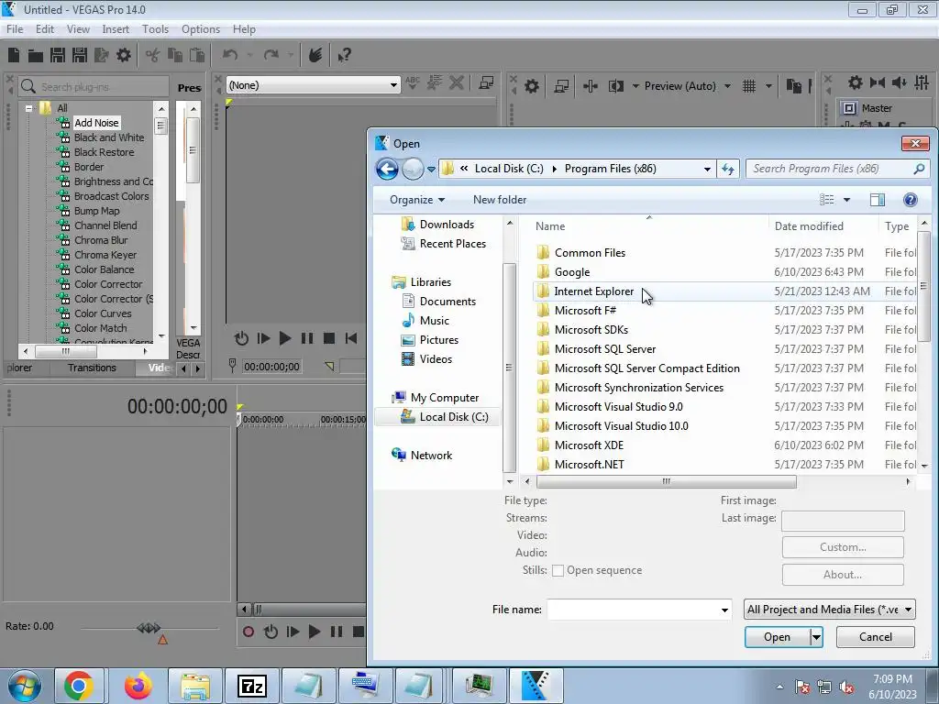Click the Save icon in VEGAS toolbar
Screen dimensions: 939x704
coord(58,55)
